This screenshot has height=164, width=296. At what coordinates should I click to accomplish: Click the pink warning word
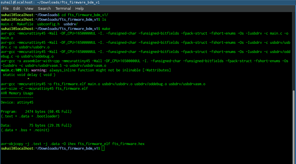pyautogui.click(x=39, y=70)
